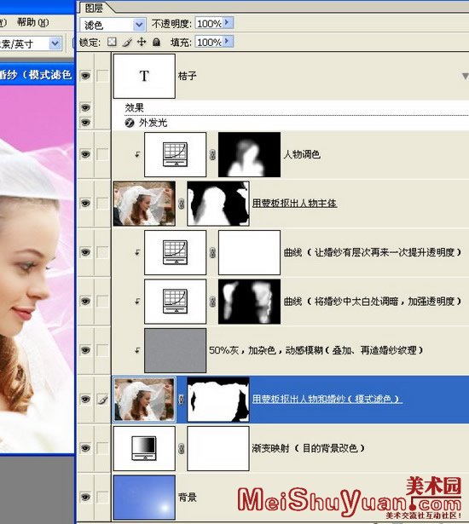Hide the 50%灰 texture layer
This screenshot has height=524, width=469.
pos(85,350)
